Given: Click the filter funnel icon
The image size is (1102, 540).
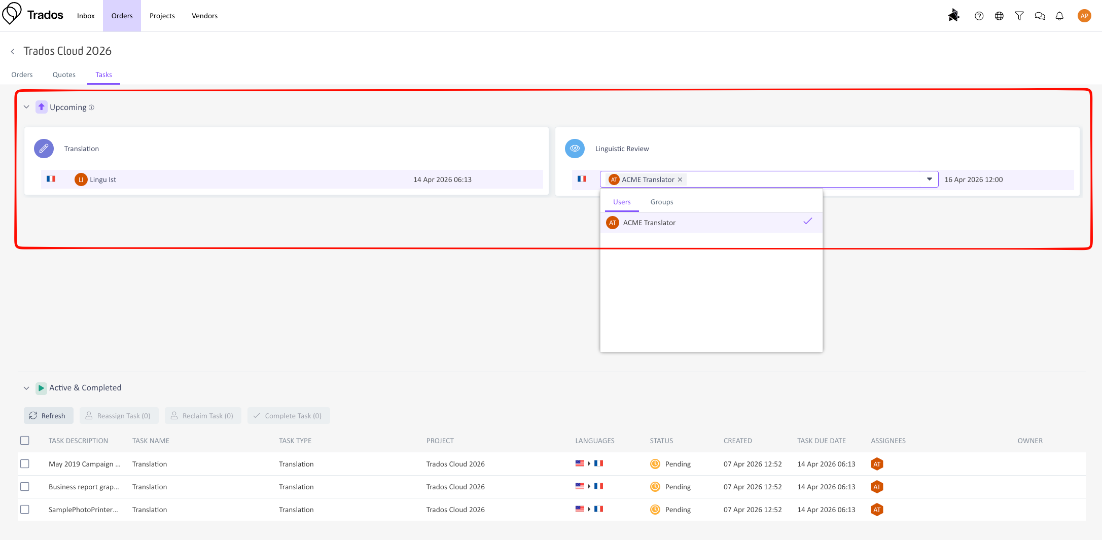Looking at the screenshot, I should pyautogui.click(x=1019, y=16).
